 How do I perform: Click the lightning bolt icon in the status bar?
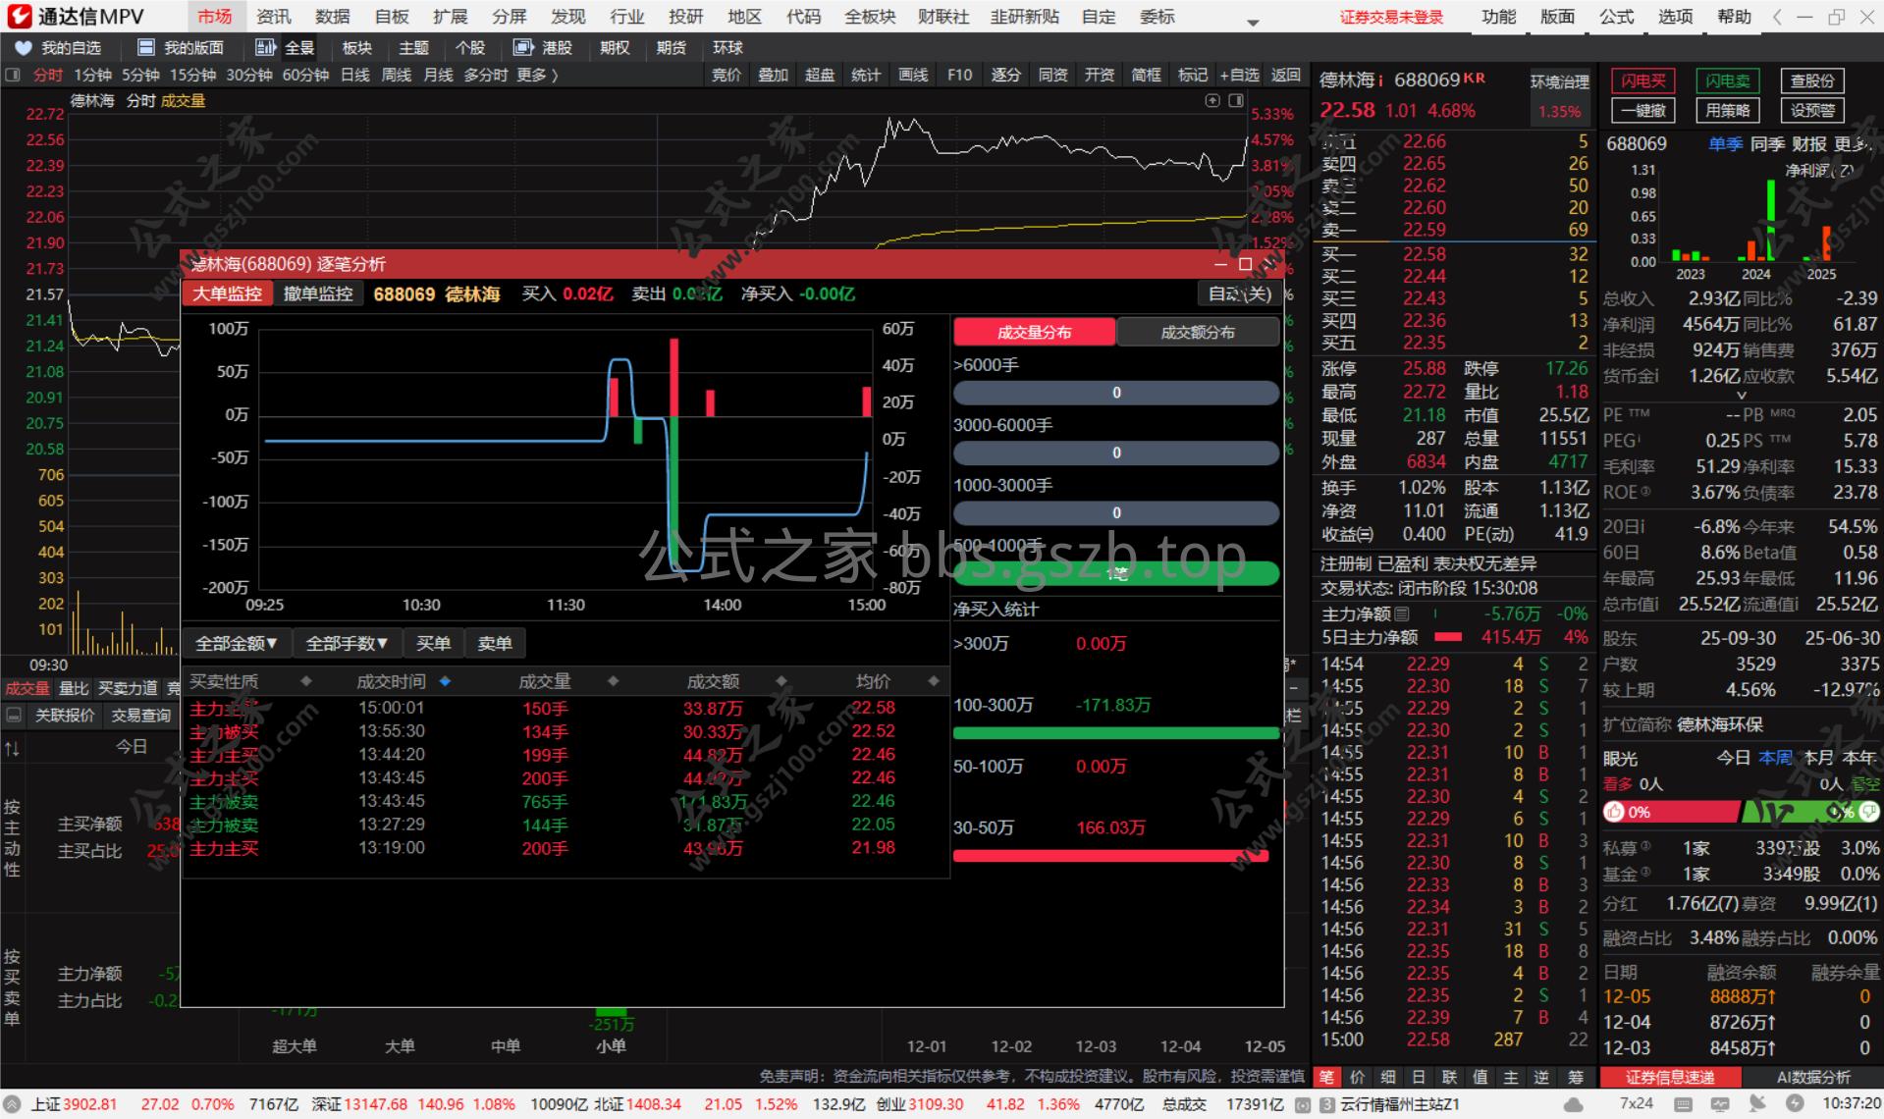pos(1796,1105)
